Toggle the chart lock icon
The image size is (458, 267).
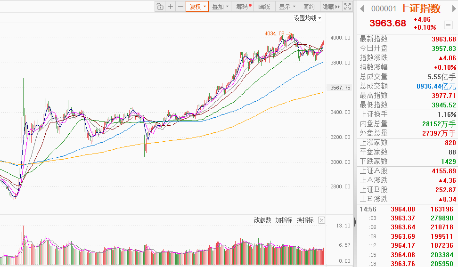(x=160, y=7)
